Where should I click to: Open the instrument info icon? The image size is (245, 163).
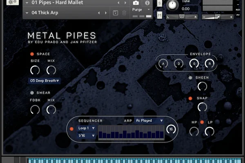(147, 3)
